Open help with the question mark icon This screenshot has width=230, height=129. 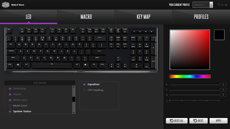[x=218, y=5]
